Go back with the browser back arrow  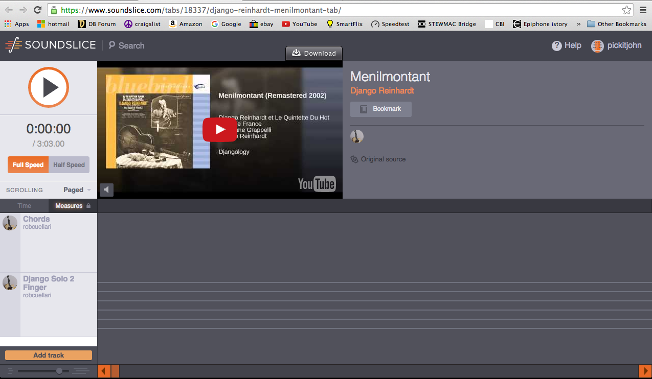tap(9, 10)
